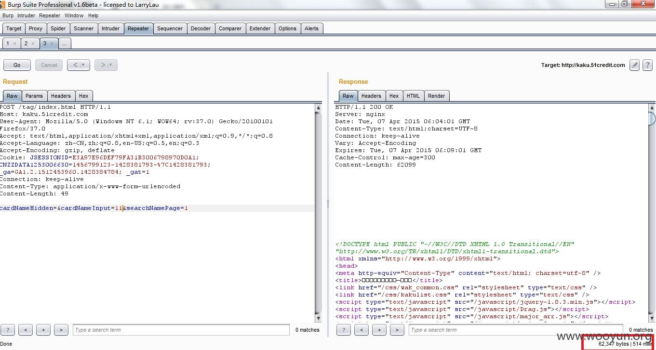Switch to the Intruder tab

(110, 28)
